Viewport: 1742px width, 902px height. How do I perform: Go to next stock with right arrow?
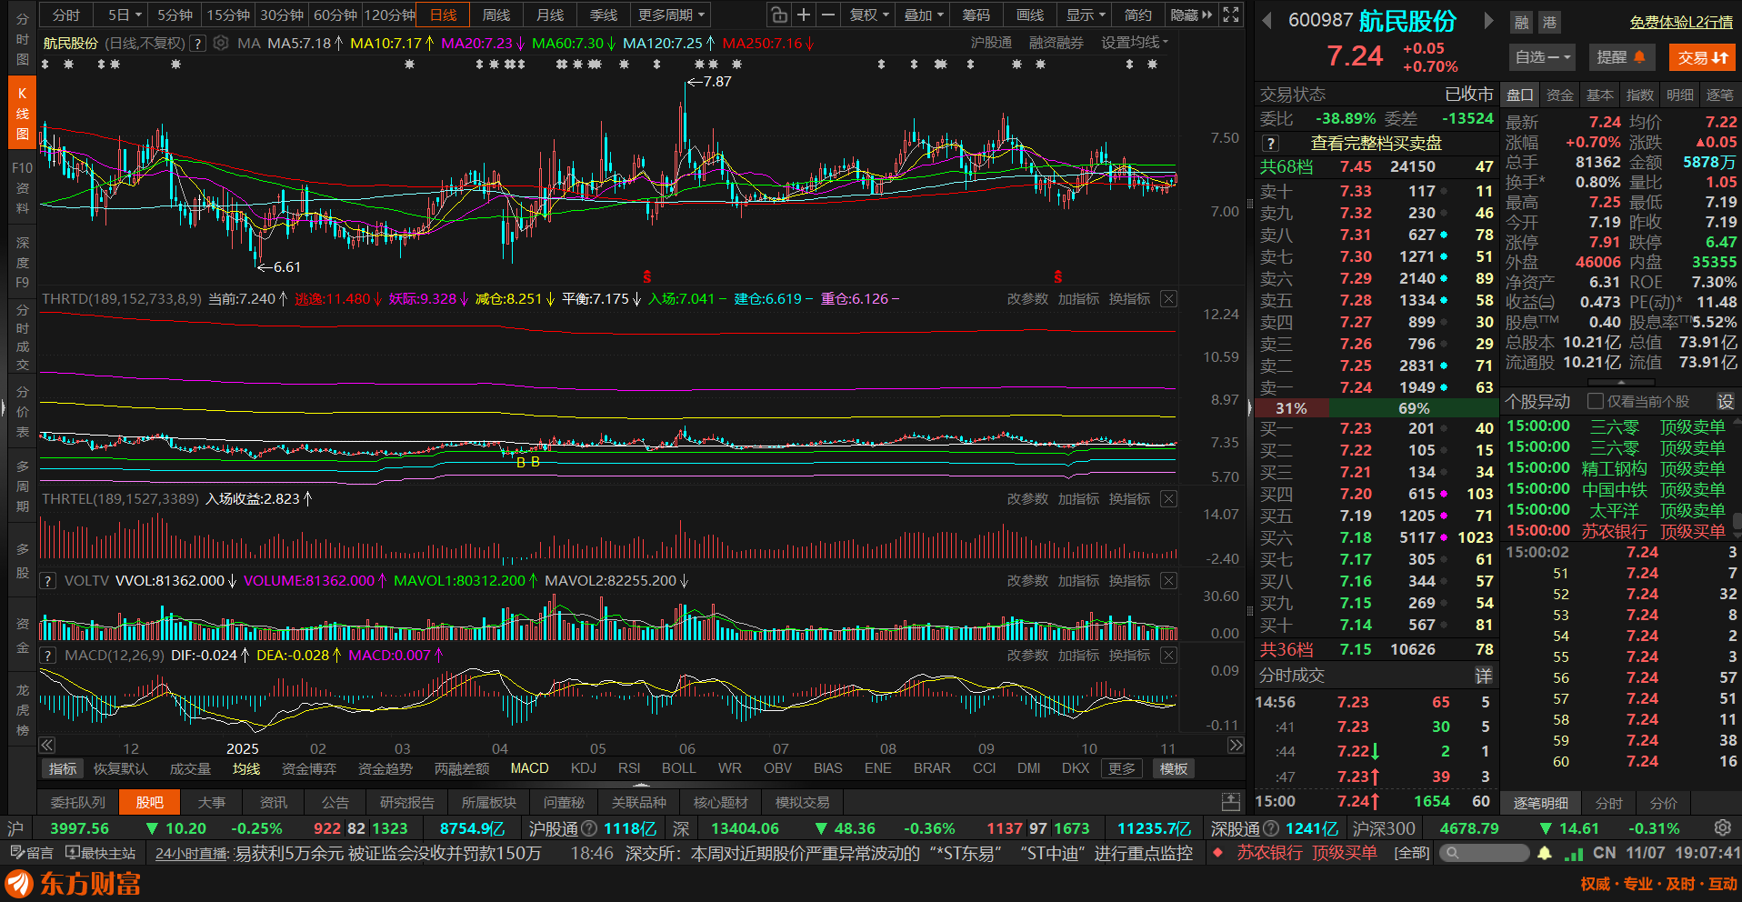click(1488, 21)
